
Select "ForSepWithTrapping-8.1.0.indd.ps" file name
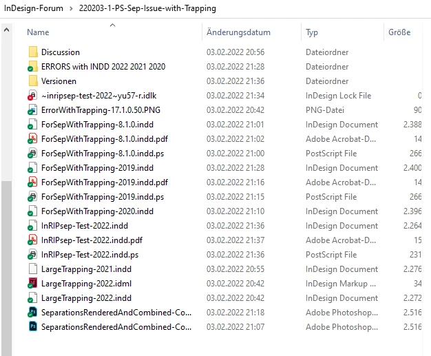coord(103,154)
